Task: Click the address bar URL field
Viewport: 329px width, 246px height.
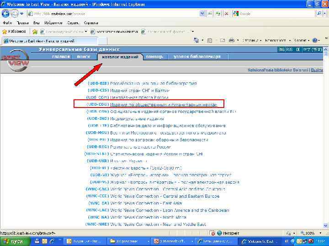Action: pos(113,14)
